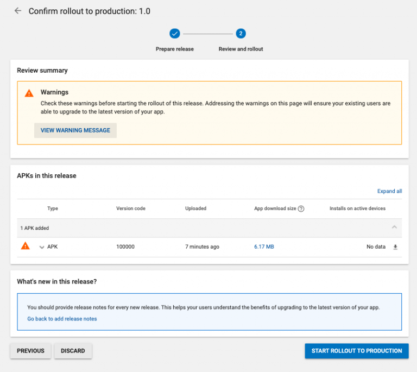Image resolution: width=417 pixels, height=372 pixels.
Task: Open the 6.17 MB download size link
Action: click(264, 247)
